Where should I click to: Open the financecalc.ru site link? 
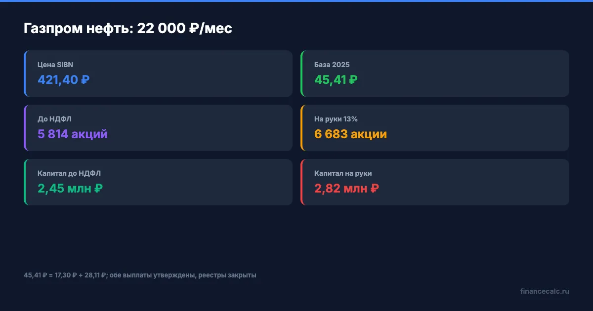(x=545, y=291)
